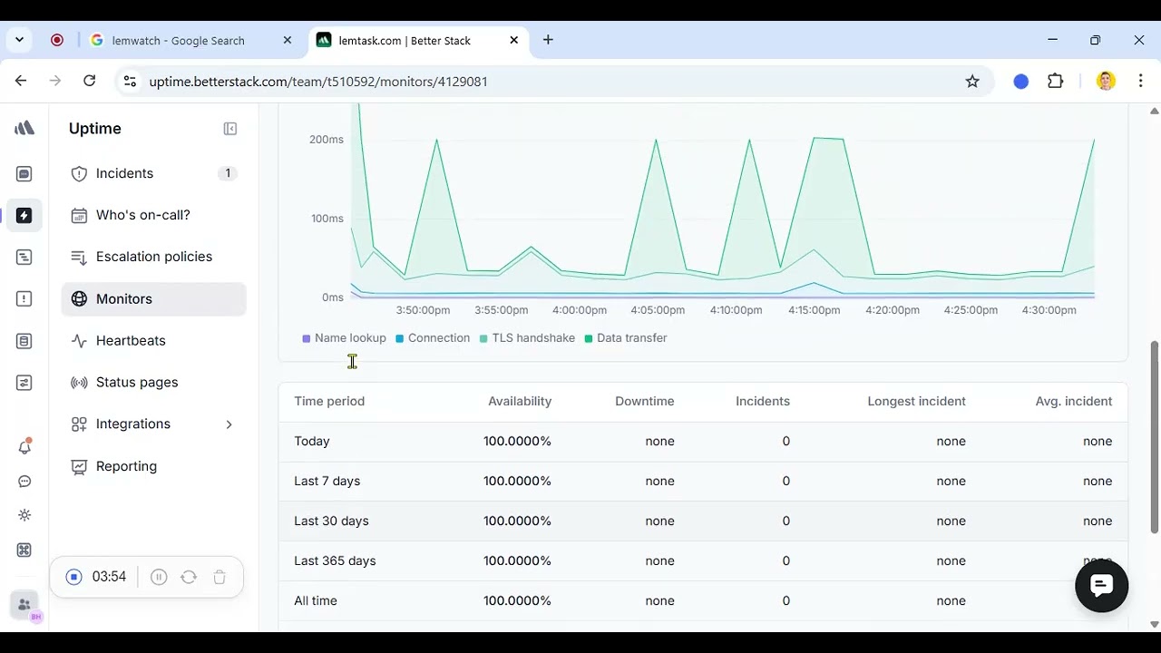Switch to lemwatch Google Search tab

[x=177, y=41]
